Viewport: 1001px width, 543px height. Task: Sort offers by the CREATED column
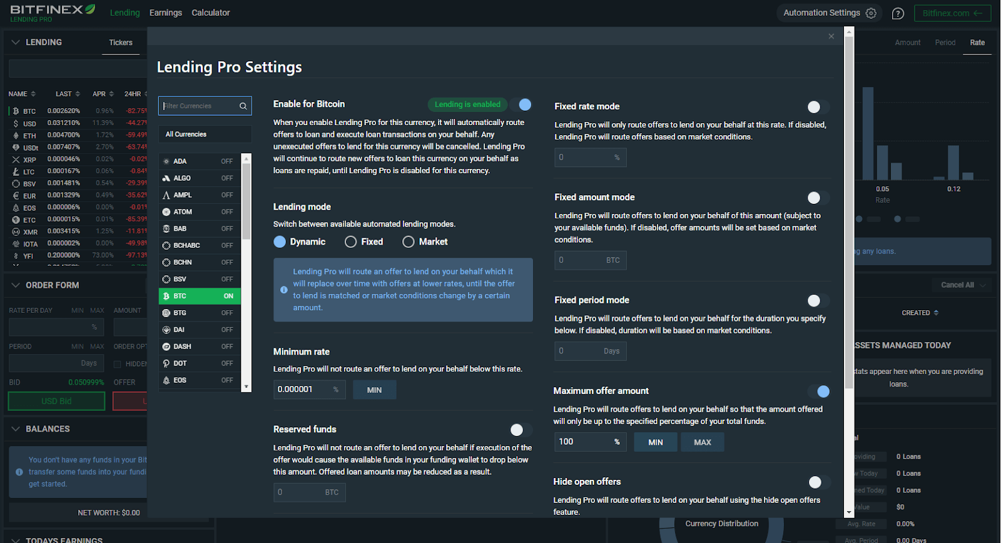point(920,313)
